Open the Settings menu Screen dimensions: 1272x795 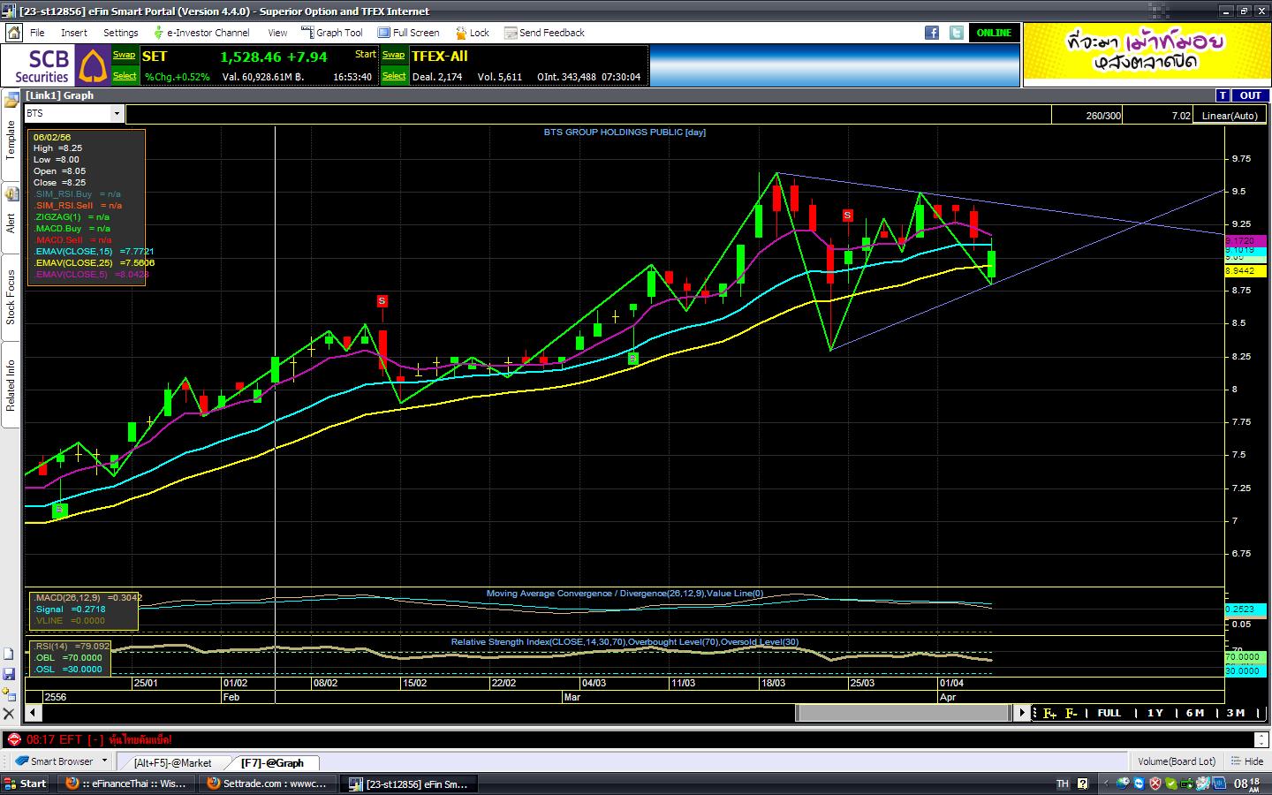pos(121,33)
